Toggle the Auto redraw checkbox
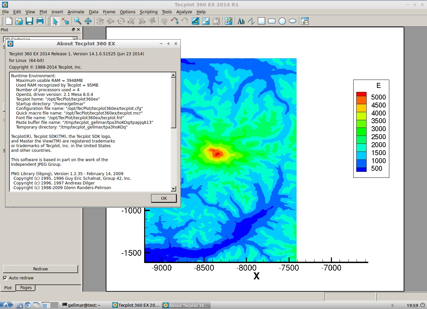 click(5, 278)
